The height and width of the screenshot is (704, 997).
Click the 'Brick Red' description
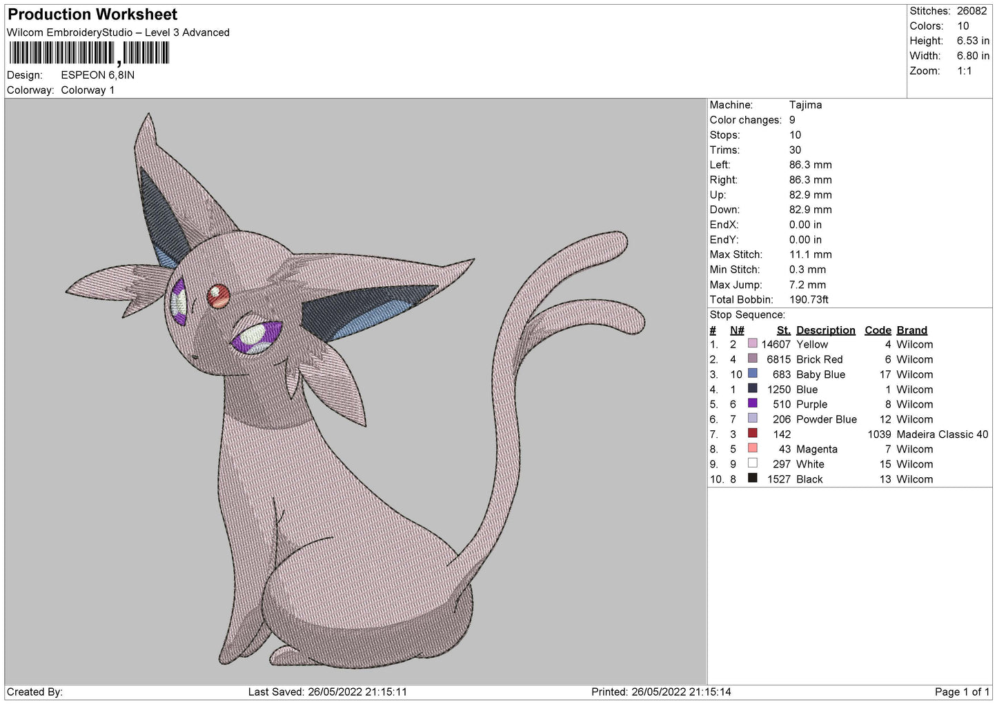[819, 359]
